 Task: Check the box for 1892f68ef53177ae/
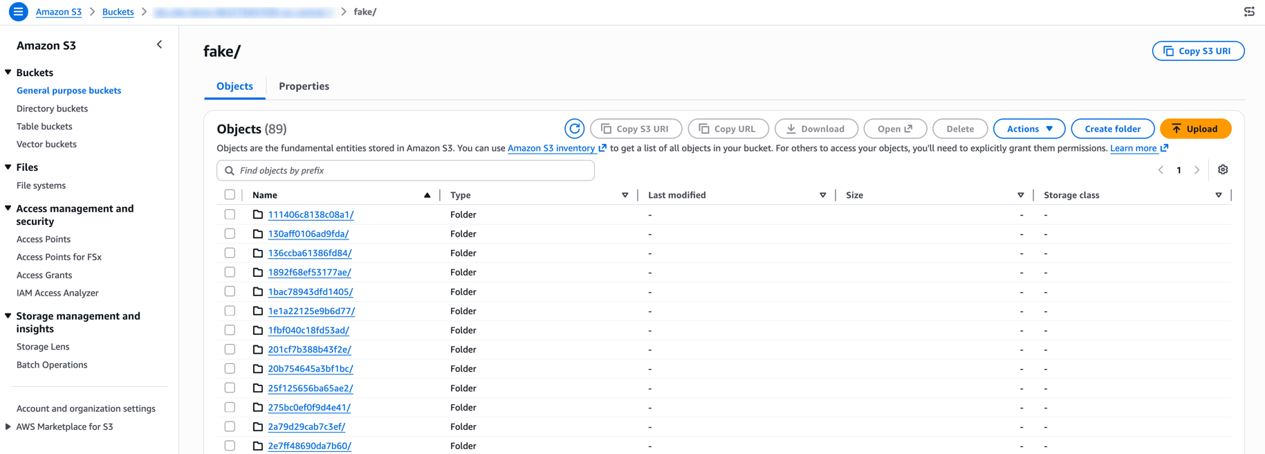coord(230,273)
